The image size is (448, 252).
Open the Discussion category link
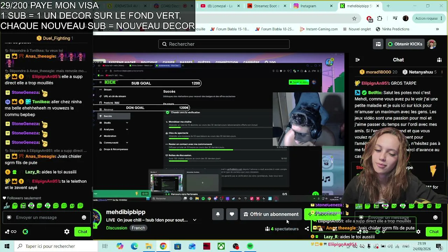click(117, 228)
